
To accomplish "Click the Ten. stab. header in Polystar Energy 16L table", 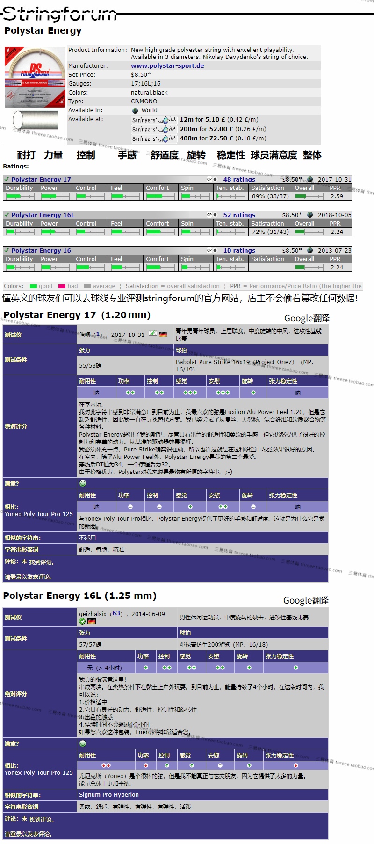I will pos(231,224).
